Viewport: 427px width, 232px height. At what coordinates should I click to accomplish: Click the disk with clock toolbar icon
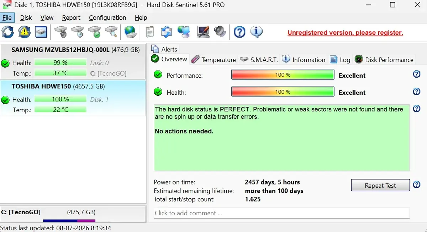click(x=78, y=32)
